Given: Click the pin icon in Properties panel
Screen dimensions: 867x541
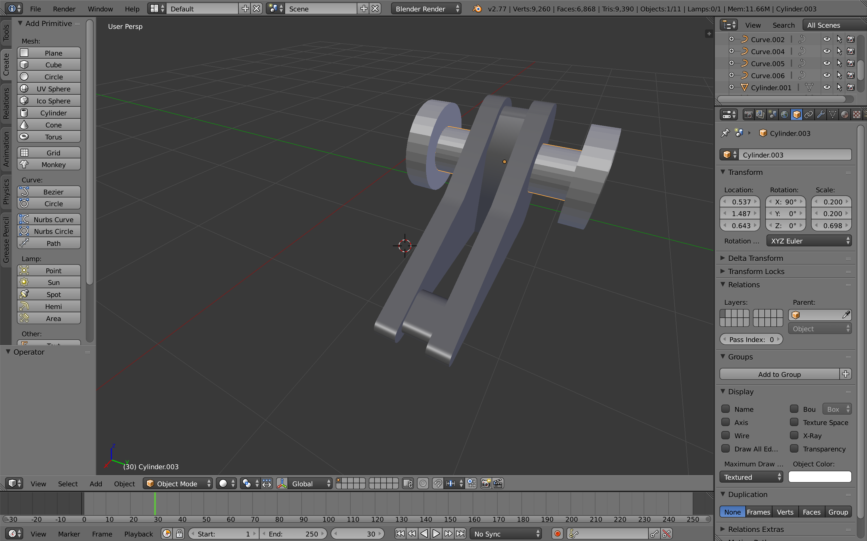Looking at the screenshot, I should coord(725,133).
